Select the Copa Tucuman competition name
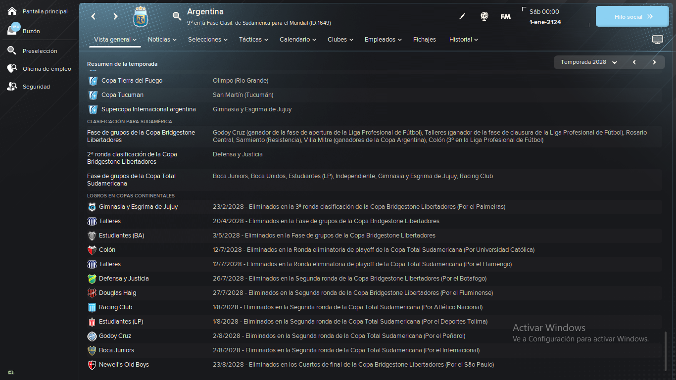 point(122,95)
